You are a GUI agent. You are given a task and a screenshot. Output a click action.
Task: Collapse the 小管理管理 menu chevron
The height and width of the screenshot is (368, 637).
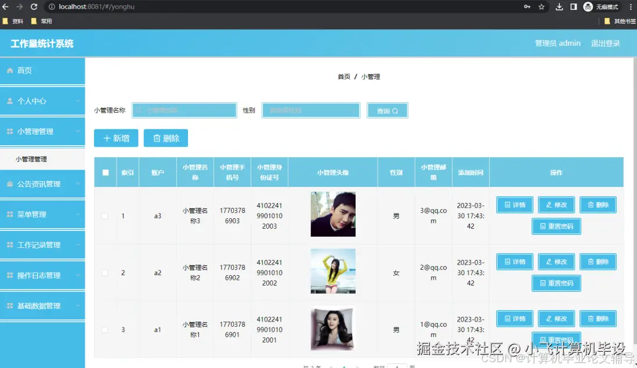click(78, 131)
